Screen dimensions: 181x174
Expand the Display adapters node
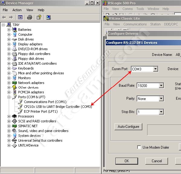9,44
